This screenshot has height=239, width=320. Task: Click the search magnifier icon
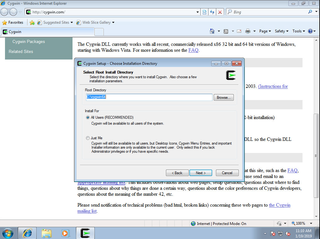(310, 12)
